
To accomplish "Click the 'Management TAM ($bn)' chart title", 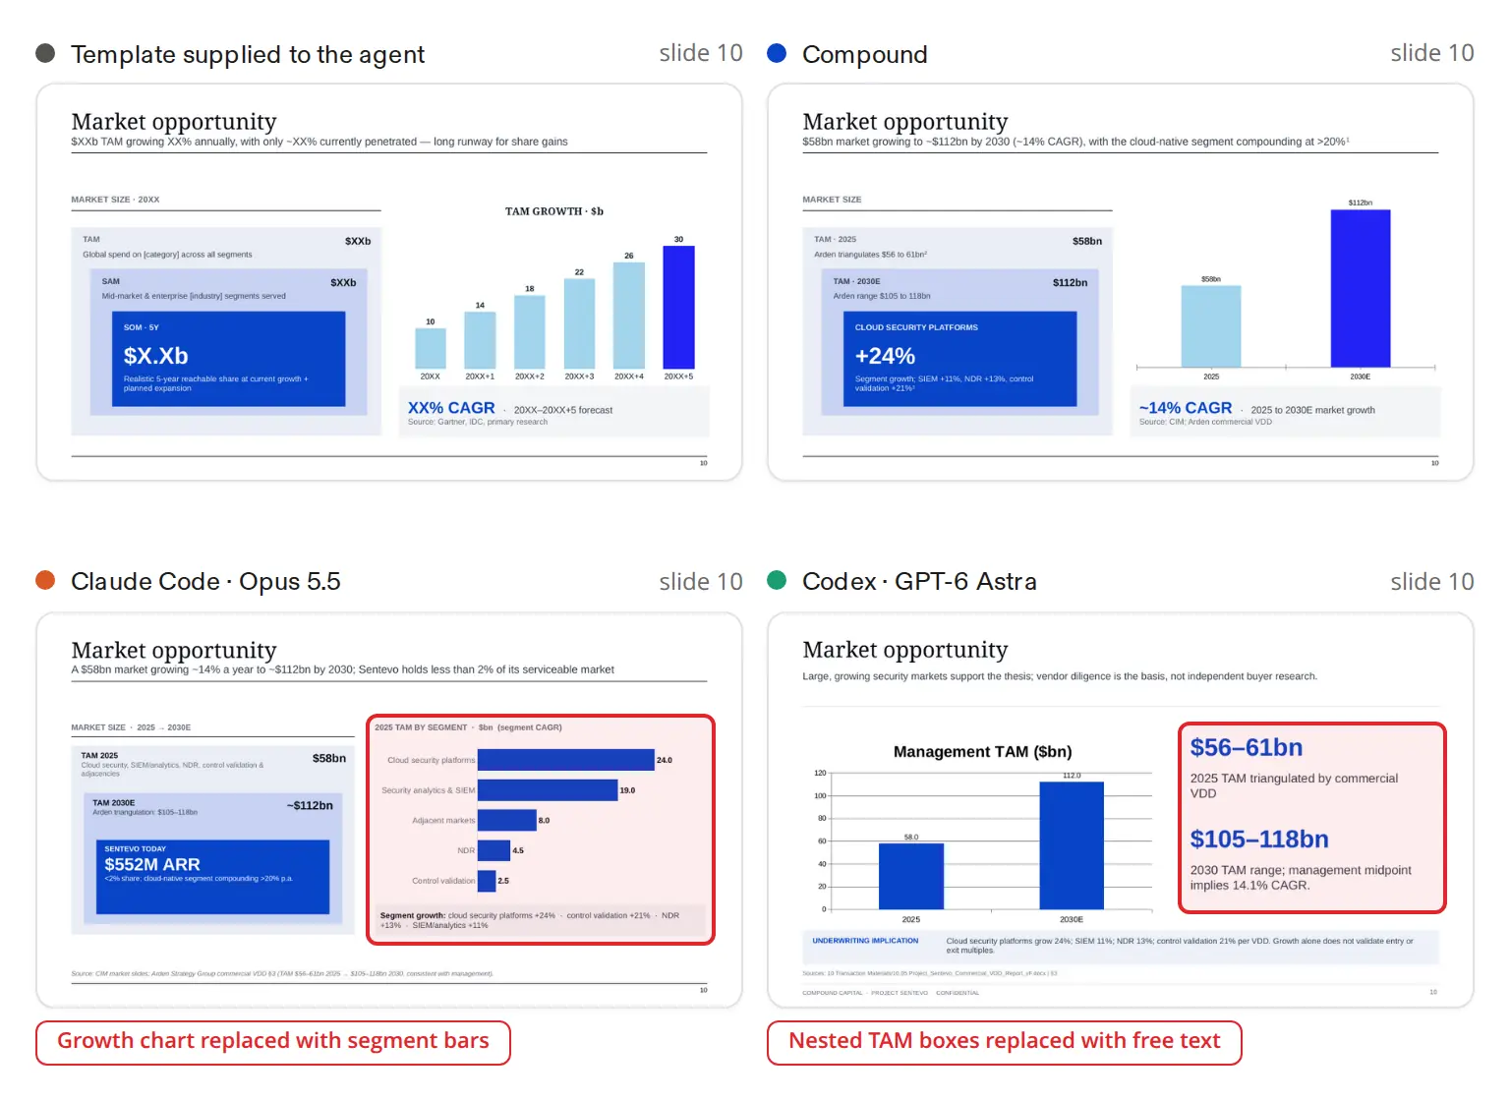I will [x=983, y=752].
